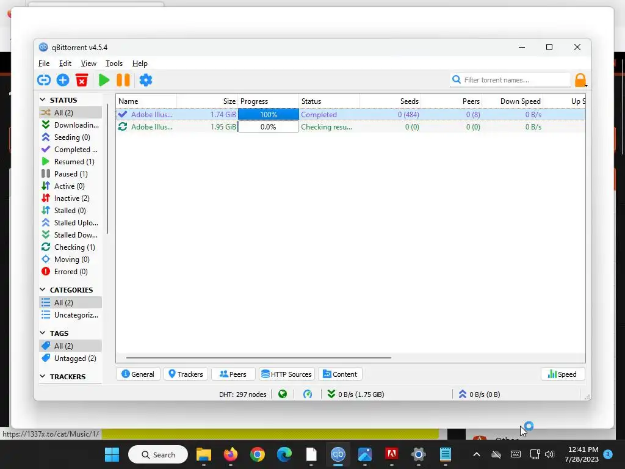Open the Help menu
Viewport: 625px width, 469px height.
140,64
